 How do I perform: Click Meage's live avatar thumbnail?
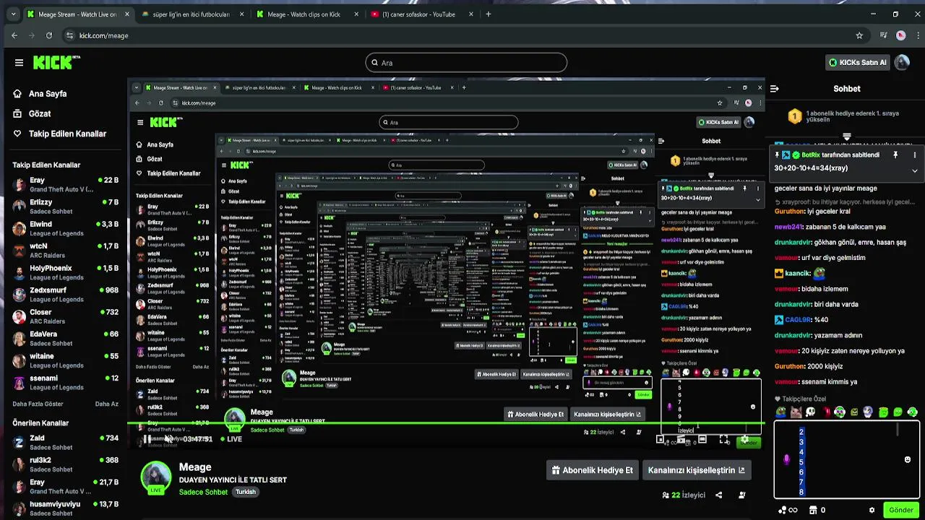coord(155,477)
